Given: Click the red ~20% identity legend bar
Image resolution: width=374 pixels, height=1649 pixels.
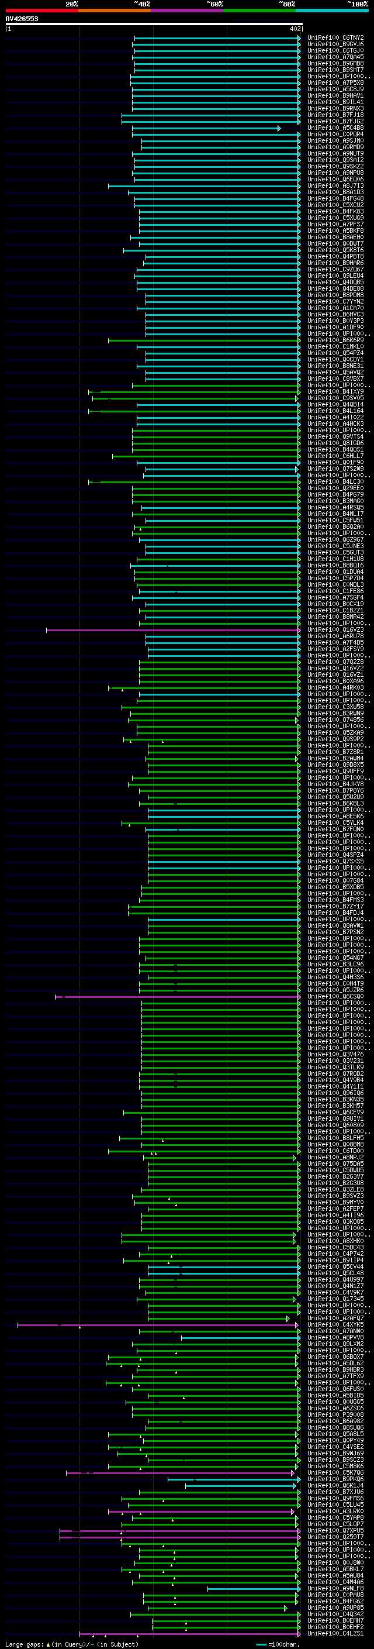Looking at the screenshot, I should 41,11.
